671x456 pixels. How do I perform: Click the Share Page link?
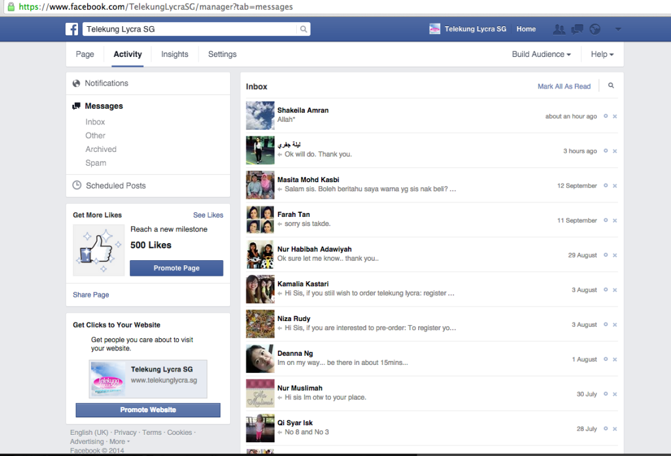pyautogui.click(x=90, y=295)
